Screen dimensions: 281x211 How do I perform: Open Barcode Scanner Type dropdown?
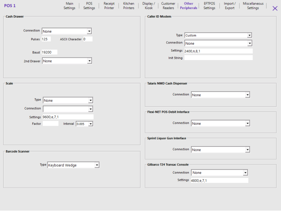73,165
